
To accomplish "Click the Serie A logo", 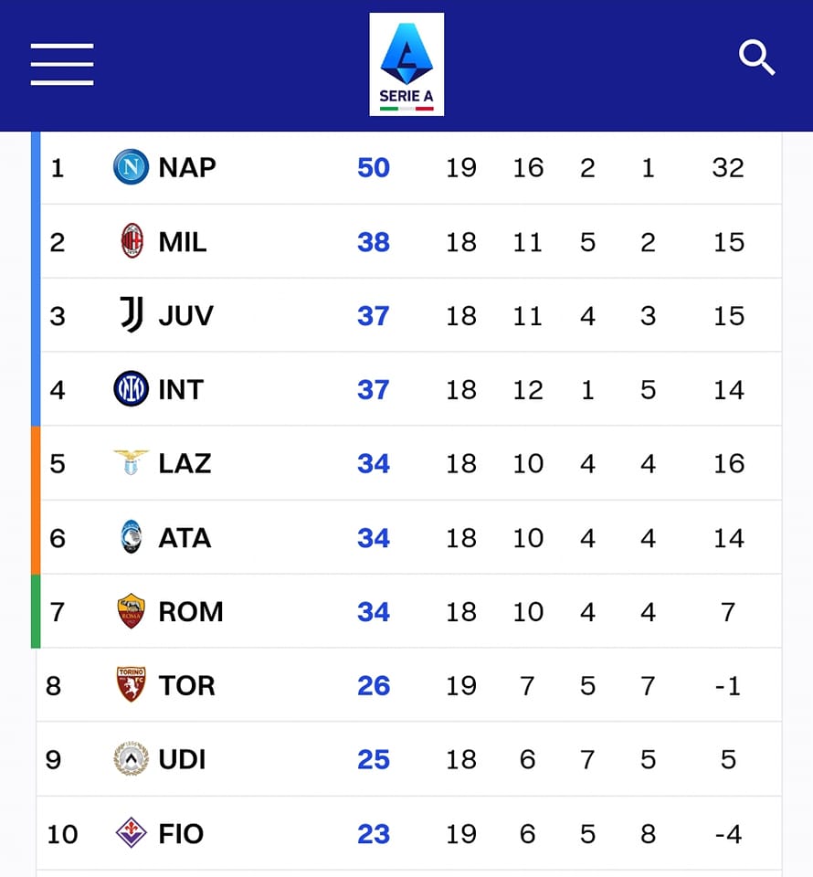I will [406, 64].
